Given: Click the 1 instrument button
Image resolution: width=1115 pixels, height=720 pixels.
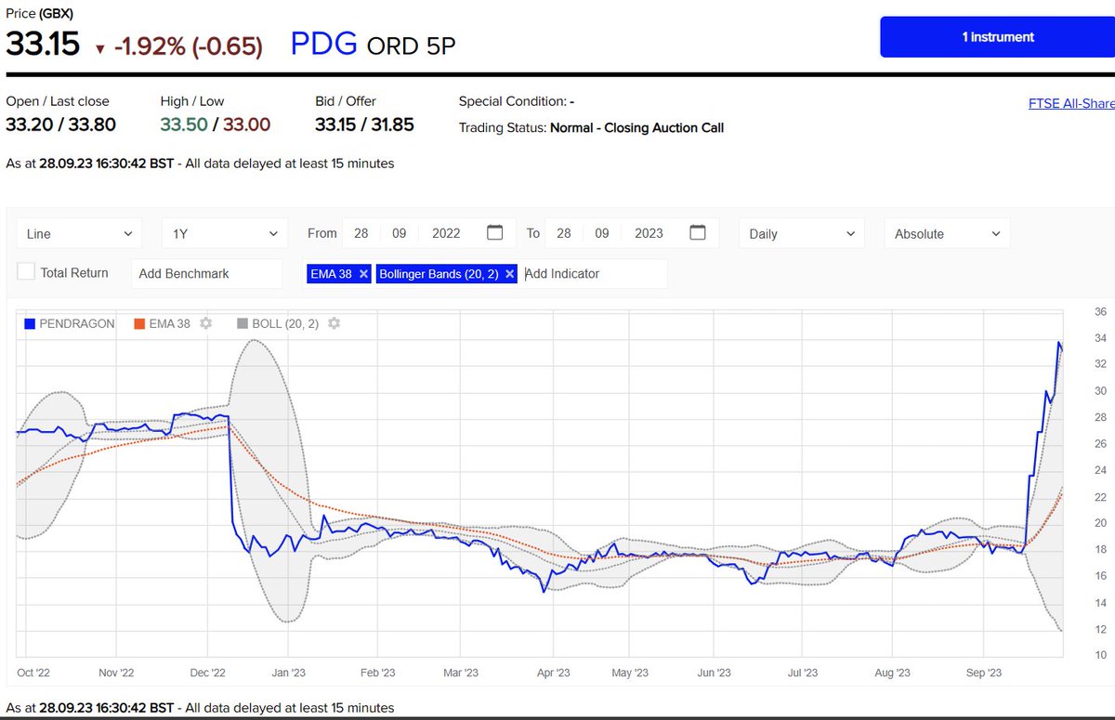Looking at the screenshot, I should click(x=998, y=37).
